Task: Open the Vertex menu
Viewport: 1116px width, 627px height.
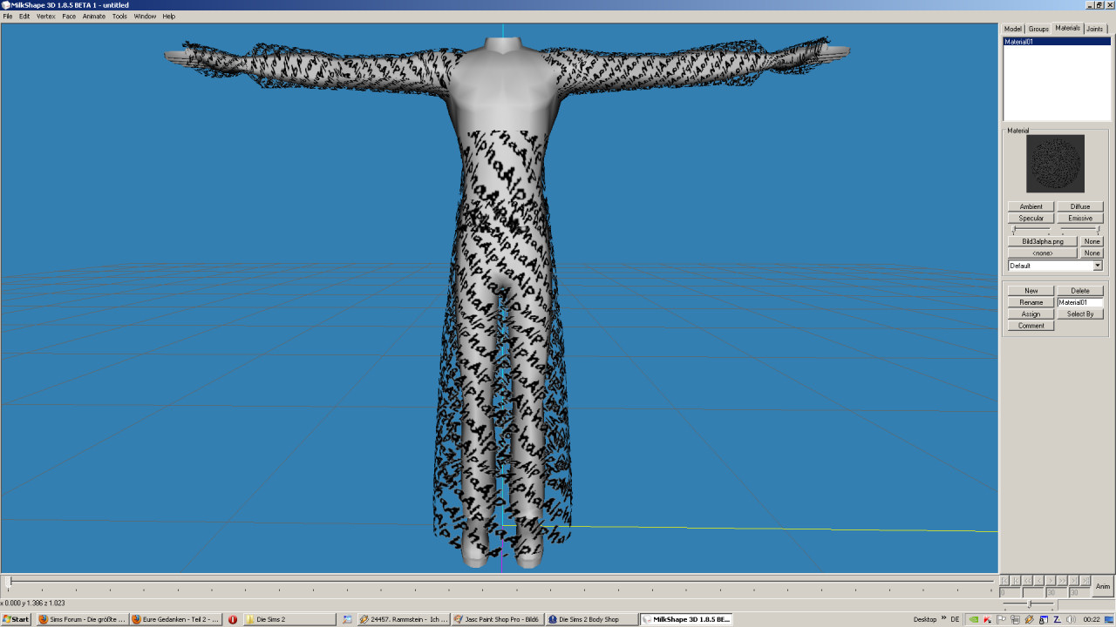Action: point(45,17)
